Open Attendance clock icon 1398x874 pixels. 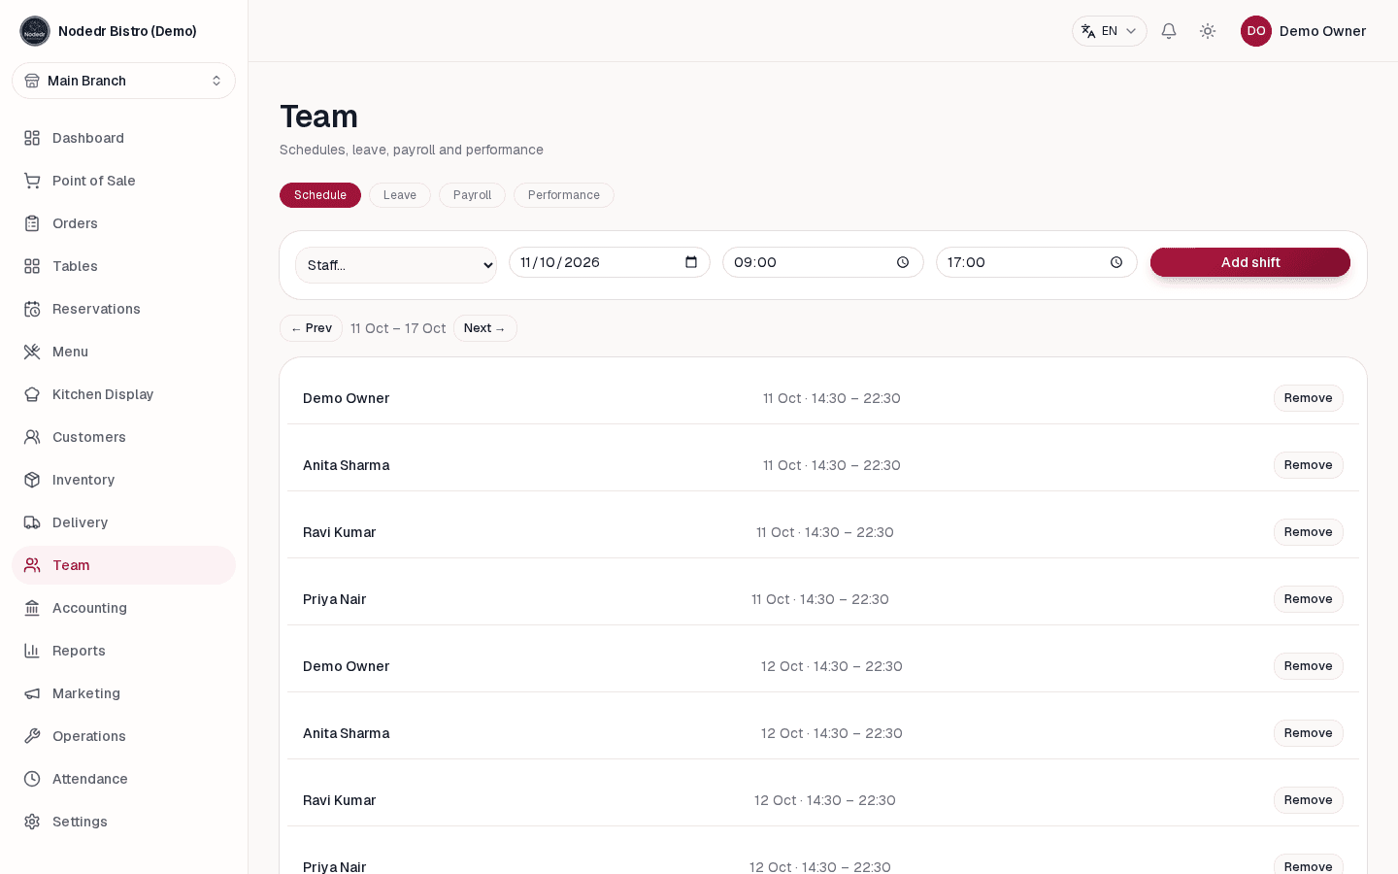point(32,779)
